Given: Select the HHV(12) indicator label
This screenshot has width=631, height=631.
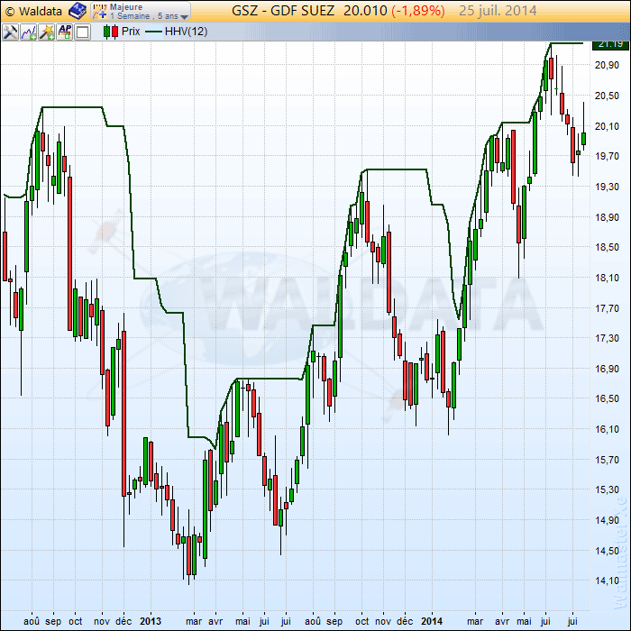Looking at the screenshot, I should coord(187,32).
